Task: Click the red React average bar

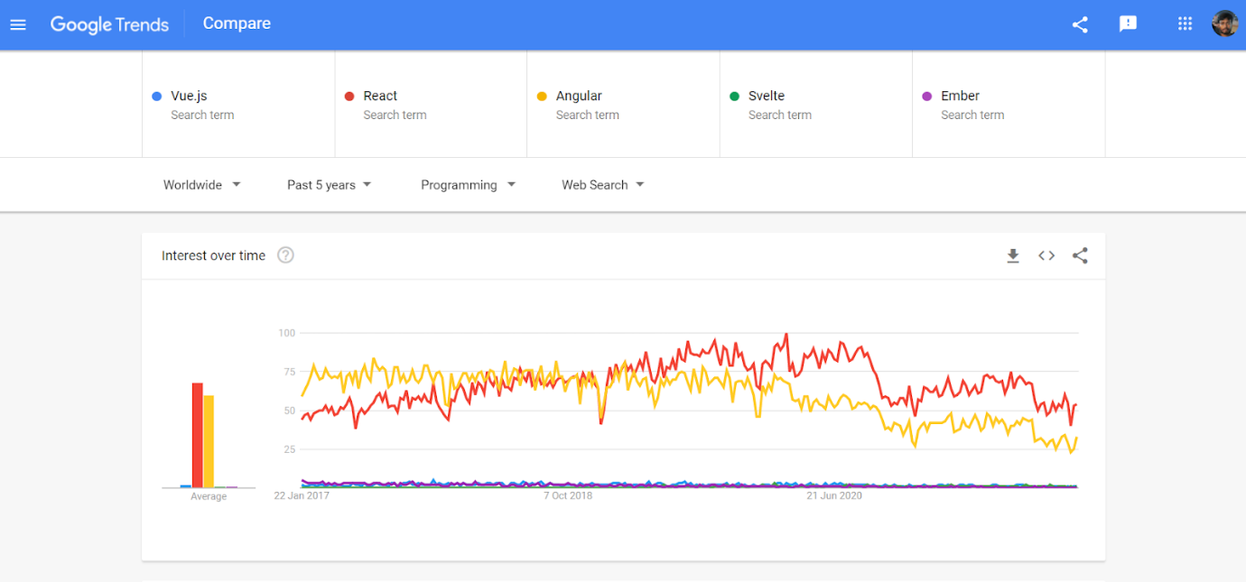Action: (x=197, y=435)
